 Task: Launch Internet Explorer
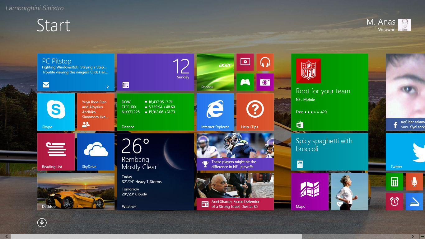point(215,112)
